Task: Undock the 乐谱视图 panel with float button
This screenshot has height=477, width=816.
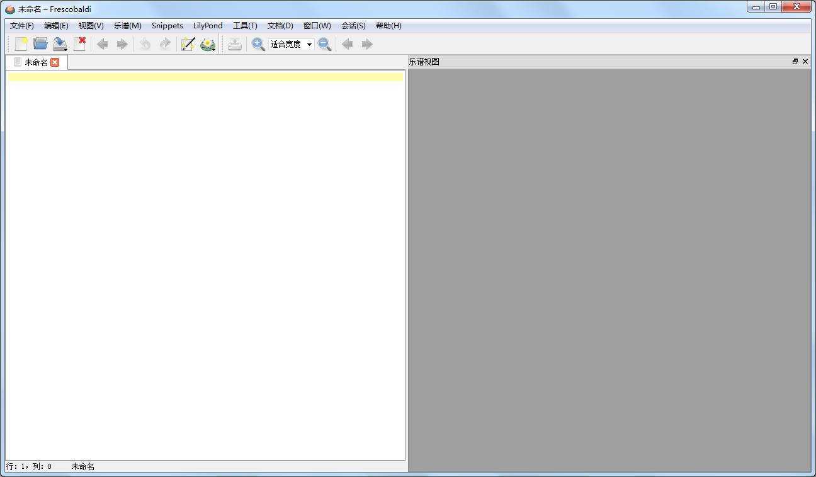Action: tap(795, 62)
